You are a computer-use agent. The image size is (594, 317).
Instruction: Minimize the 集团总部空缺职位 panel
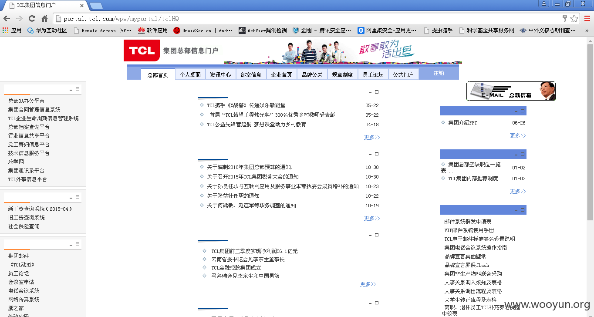click(x=516, y=154)
